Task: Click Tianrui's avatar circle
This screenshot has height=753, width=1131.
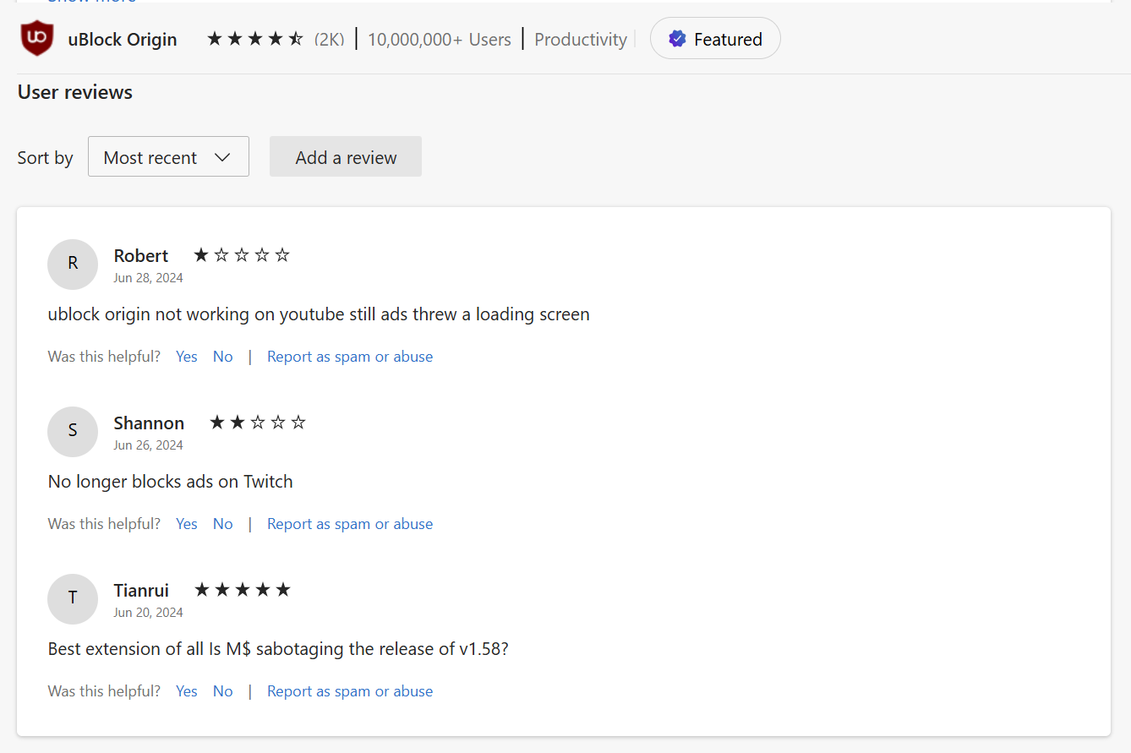Action: [x=73, y=598]
